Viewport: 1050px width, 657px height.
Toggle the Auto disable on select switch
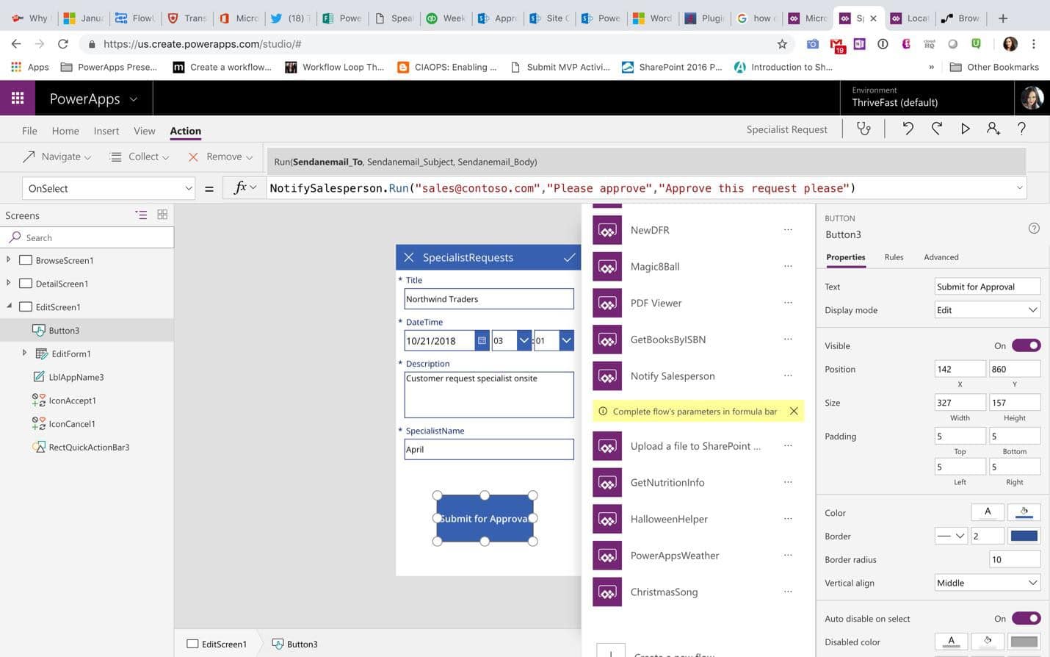pyautogui.click(x=1026, y=618)
